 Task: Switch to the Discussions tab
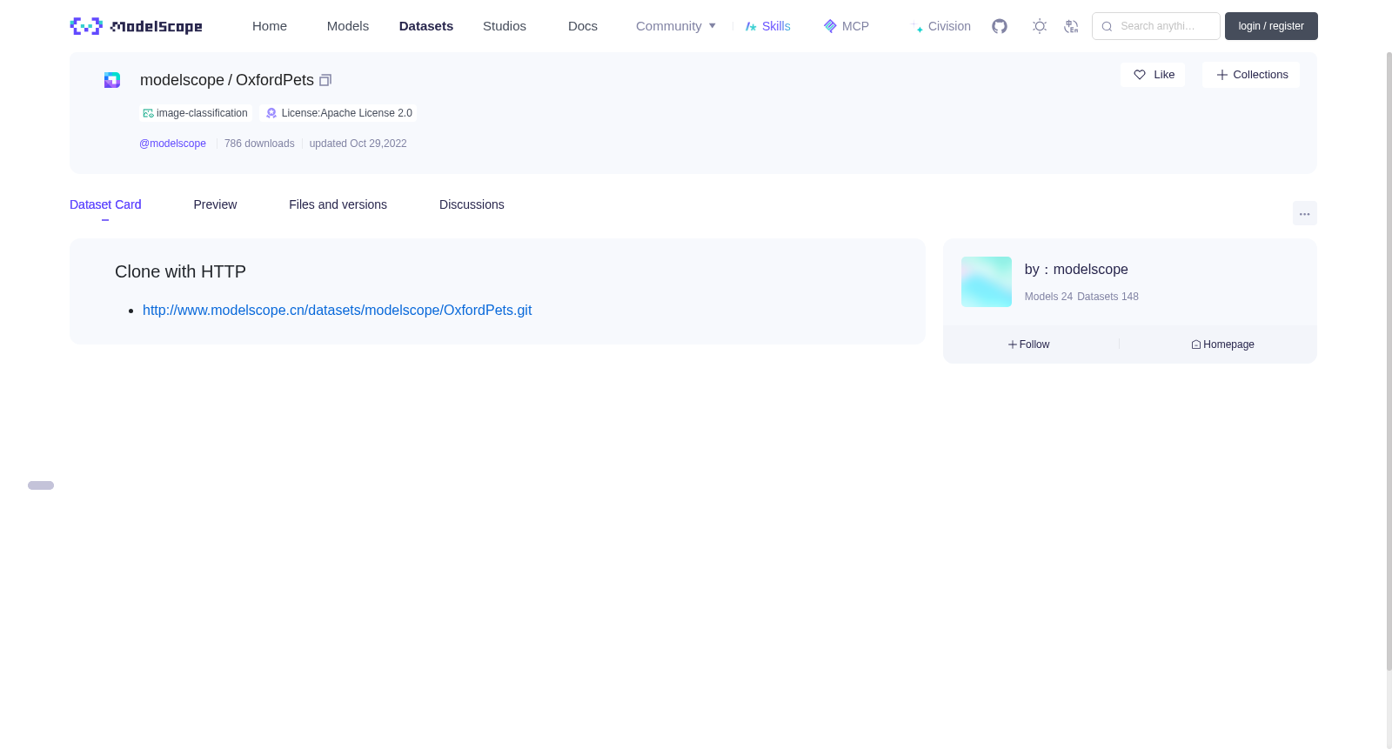(x=472, y=204)
